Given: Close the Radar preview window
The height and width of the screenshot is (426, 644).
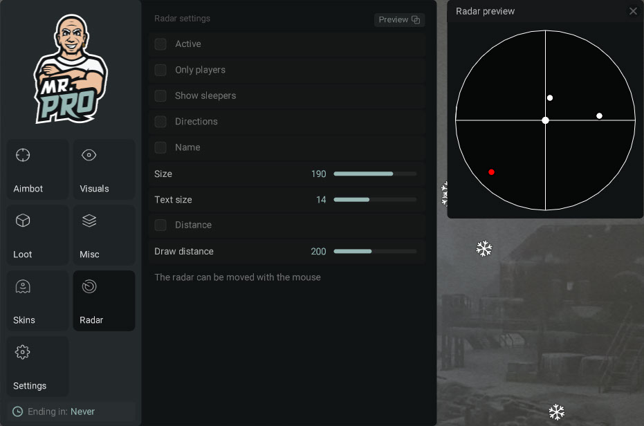Looking at the screenshot, I should [633, 11].
